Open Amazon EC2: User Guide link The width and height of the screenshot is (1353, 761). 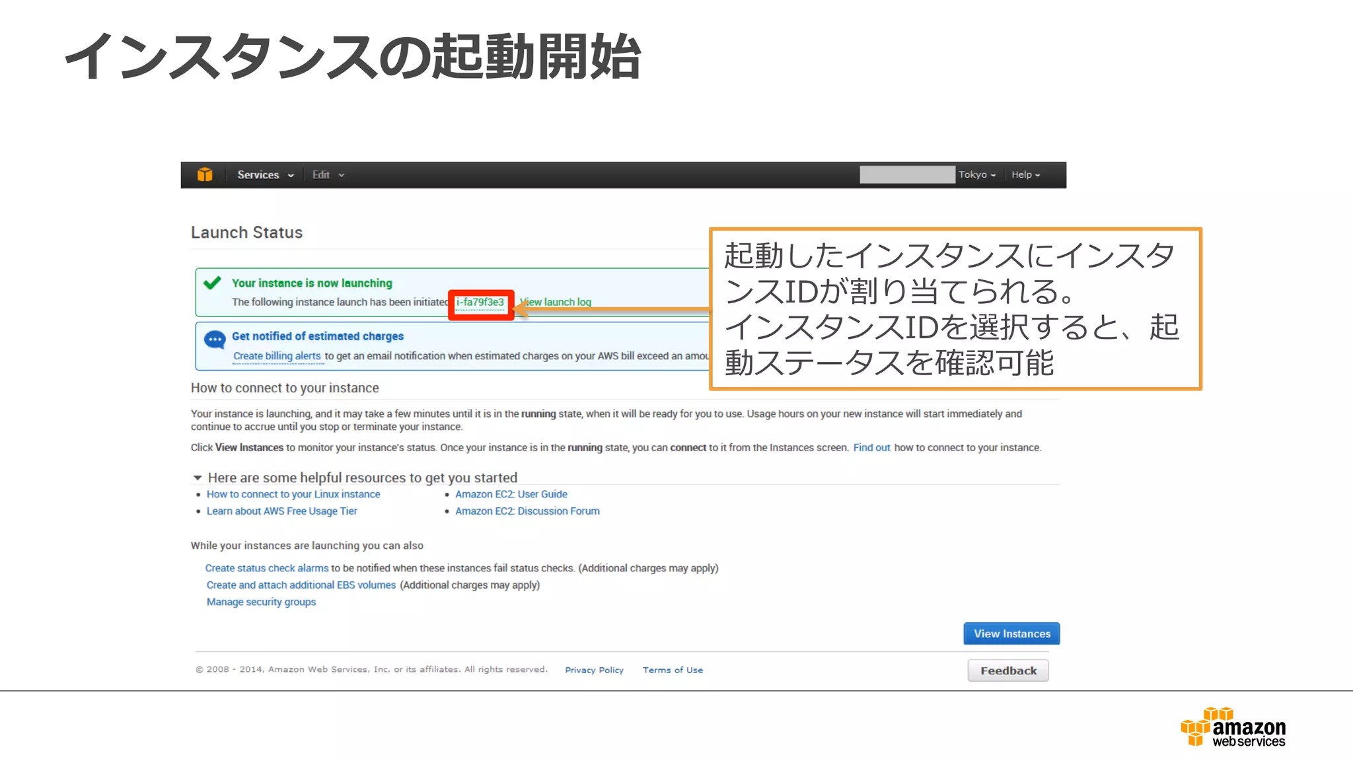(511, 494)
